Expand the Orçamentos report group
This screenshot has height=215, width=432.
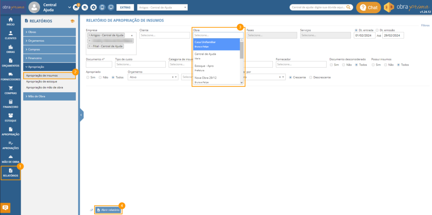coord(49,41)
